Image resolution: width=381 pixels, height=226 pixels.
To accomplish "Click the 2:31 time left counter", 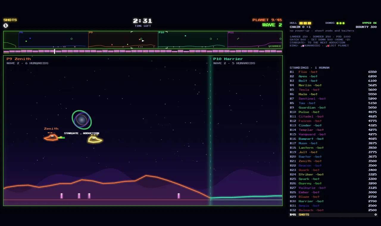I will [x=143, y=21].
